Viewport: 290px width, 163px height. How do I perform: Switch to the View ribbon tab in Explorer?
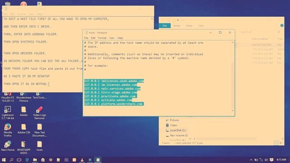(x=201, y=26)
